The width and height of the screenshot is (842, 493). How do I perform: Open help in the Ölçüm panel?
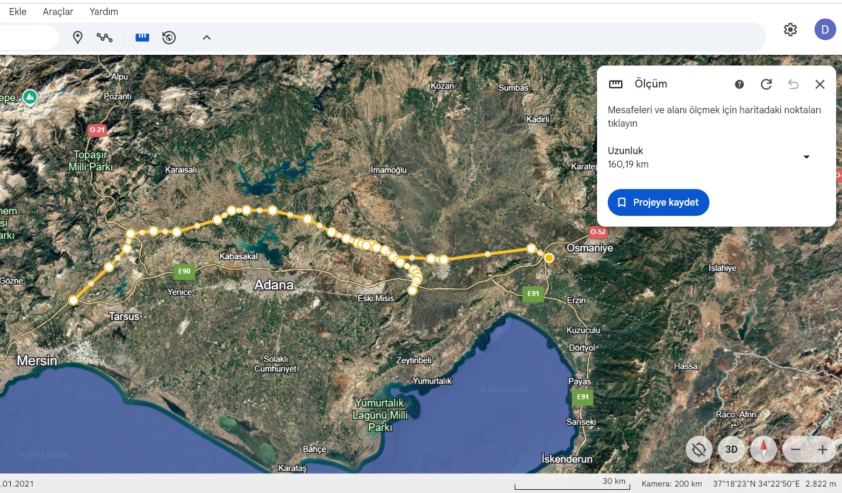point(739,84)
